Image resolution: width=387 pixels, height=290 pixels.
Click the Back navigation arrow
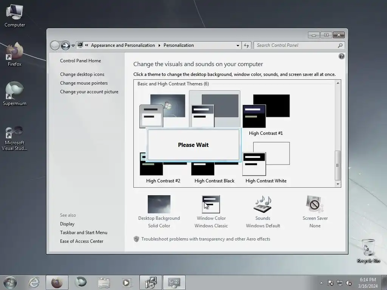pyautogui.click(x=55, y=45)
